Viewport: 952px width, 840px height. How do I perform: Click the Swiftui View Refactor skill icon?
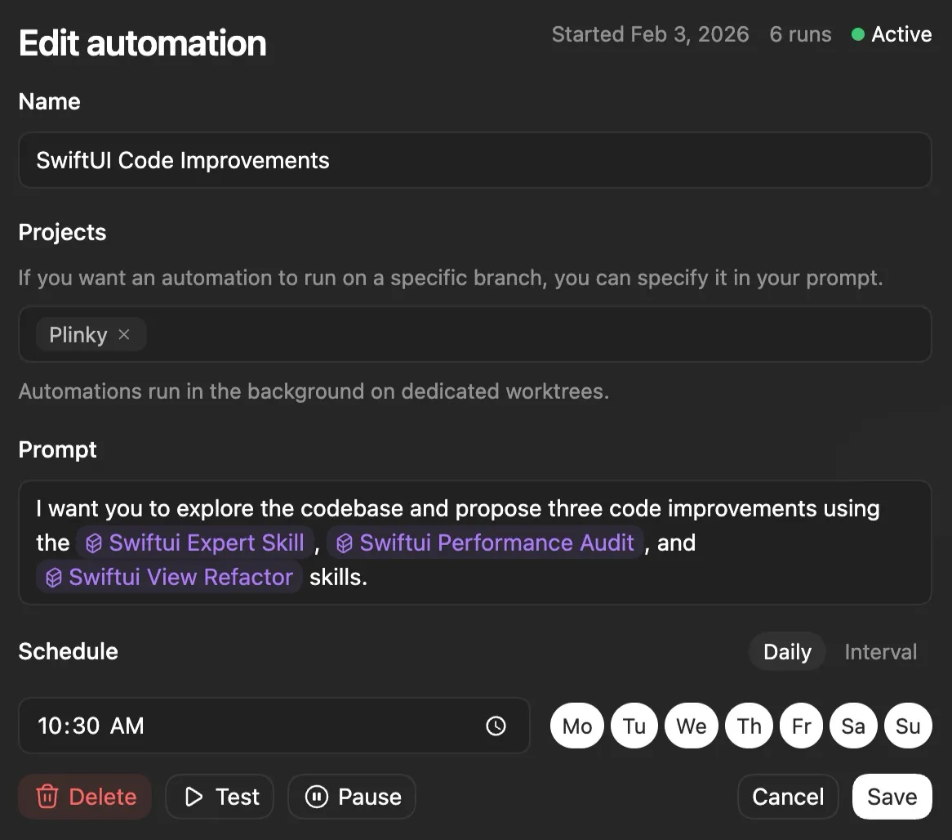(52, 577)
